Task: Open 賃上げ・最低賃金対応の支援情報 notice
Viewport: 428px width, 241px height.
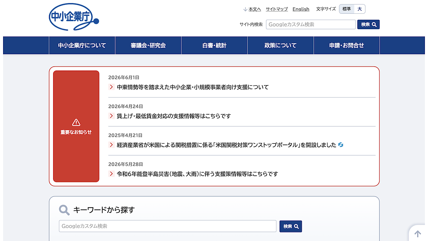Action: coord(174,116)
